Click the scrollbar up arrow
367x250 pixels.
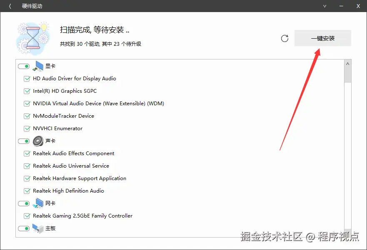tap(347, 64)
